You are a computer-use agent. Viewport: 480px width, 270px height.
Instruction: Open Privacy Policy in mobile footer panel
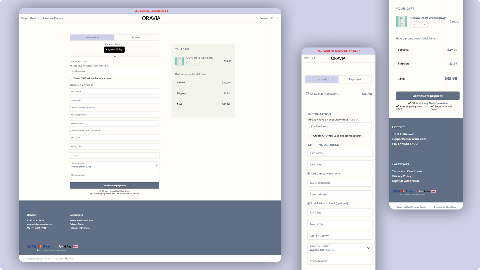click(x=401, y=176)
